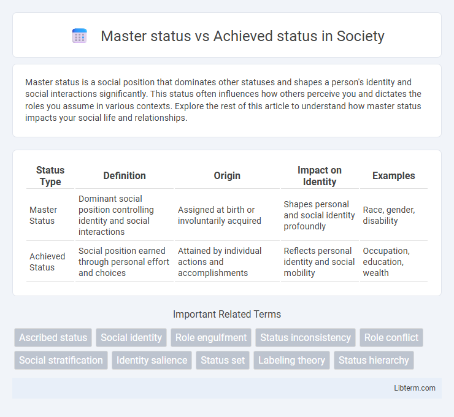454x417 pixels.
Task: Click 'Reflects personal identity and social mobility' cell
Action: click(320, 262)
